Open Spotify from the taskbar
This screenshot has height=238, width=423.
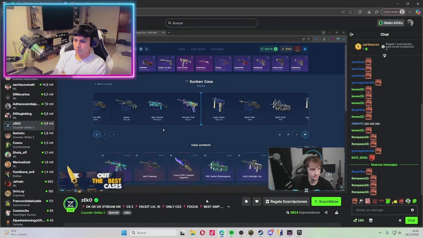pos(231,233)
